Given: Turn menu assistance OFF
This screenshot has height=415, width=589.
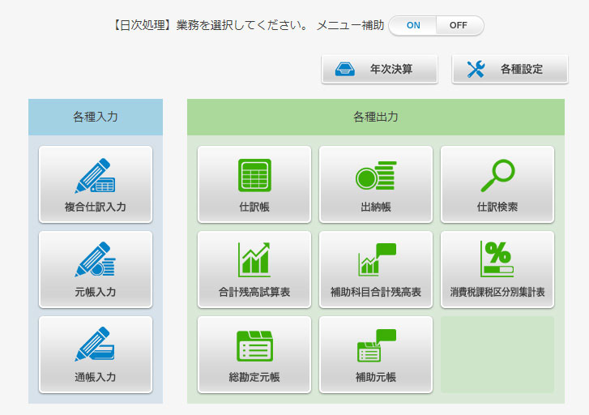Looking at the screenshot, I should click(x=459, y=25).
